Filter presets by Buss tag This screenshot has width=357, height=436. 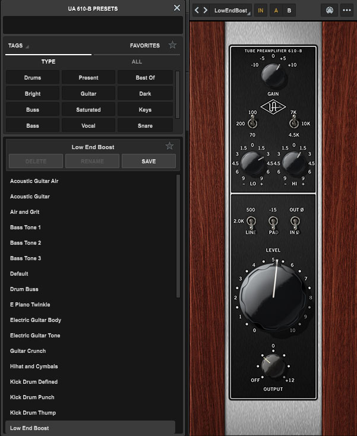click(x=33, y=109)
